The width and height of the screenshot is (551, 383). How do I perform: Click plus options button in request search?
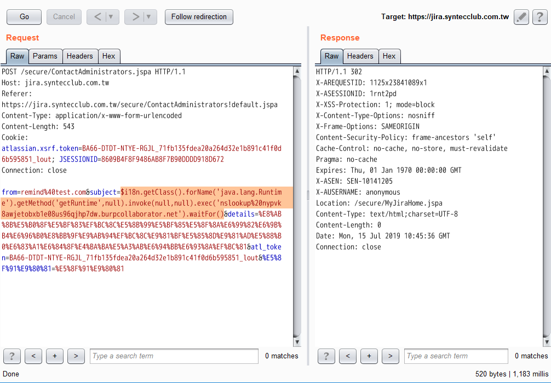(x=55, y=356)
